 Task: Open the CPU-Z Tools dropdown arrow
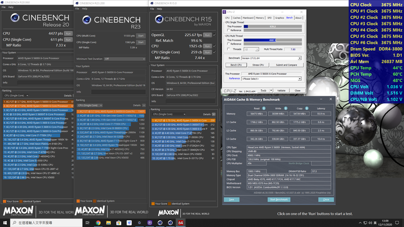pos(271,91)
